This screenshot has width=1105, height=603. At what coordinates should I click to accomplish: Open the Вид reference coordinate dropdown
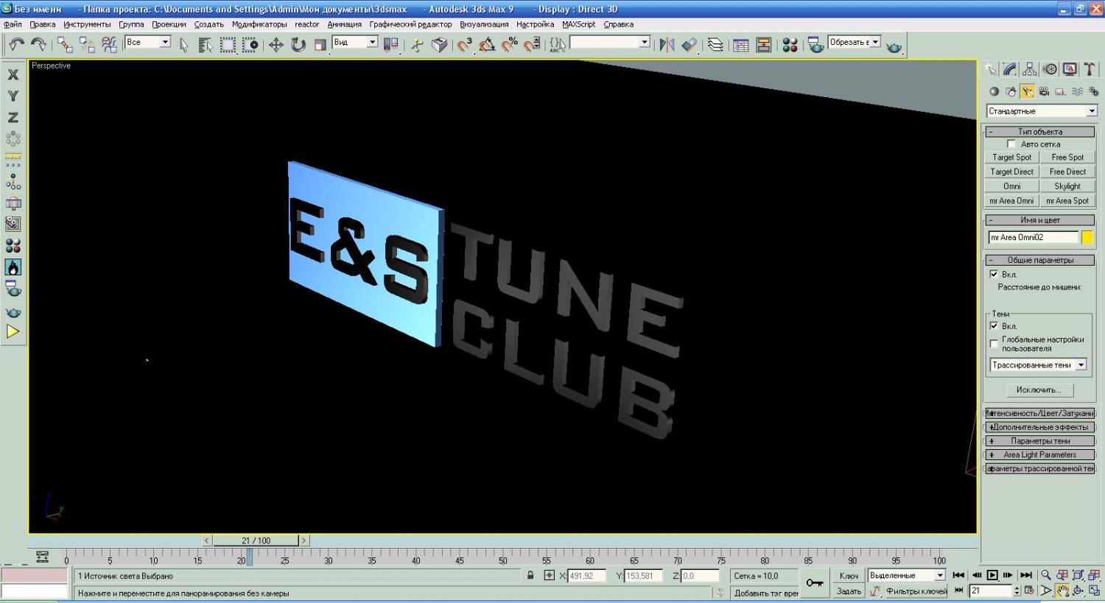[x=355, y=42]
